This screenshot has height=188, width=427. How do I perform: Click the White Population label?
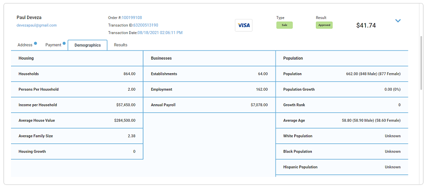pyautogui.click(x=298, y=136)
